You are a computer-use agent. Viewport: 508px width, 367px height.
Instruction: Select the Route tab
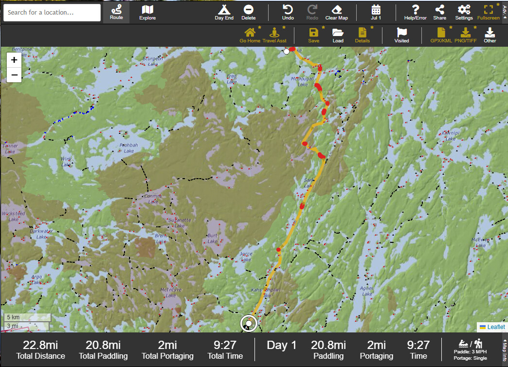pos(116,12)
